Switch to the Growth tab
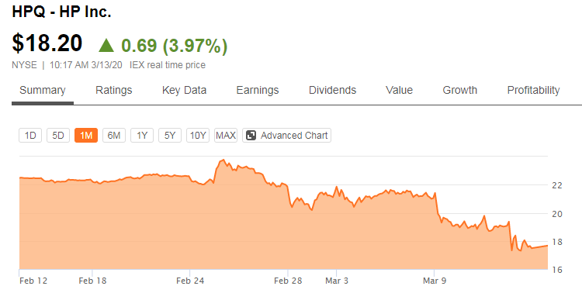 (460, 90)
